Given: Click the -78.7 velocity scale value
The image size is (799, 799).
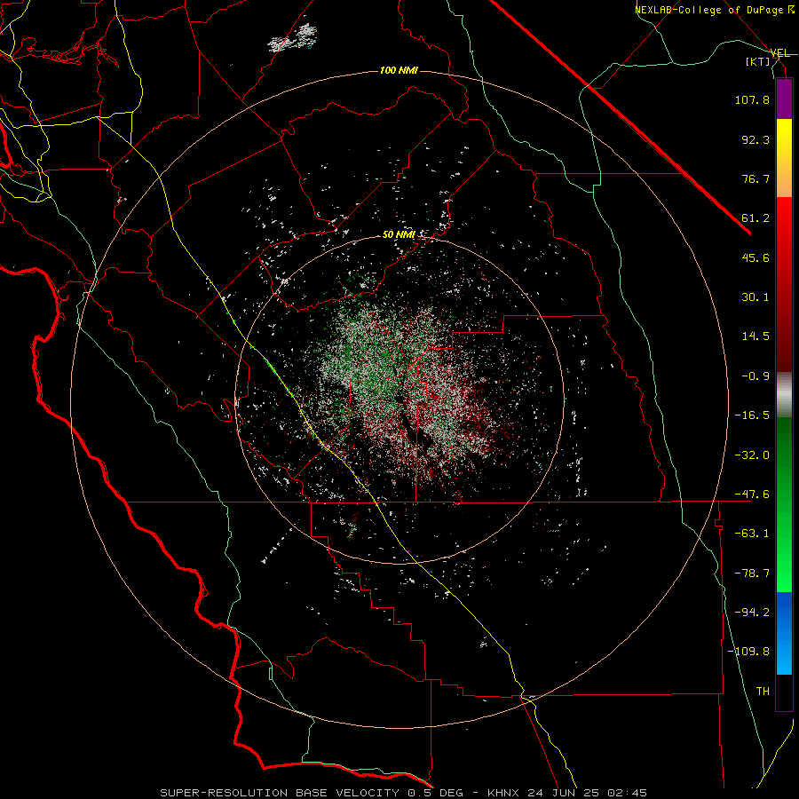Looking at the screenshot, I should click(x=752, y=574).
